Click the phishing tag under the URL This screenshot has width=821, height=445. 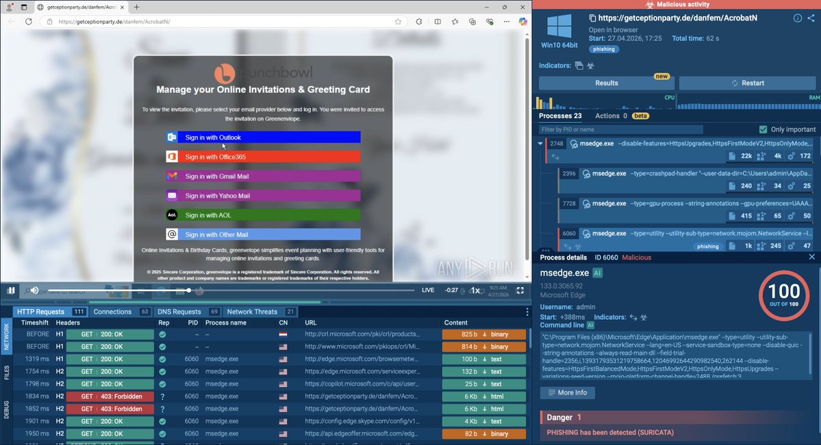point(604,49)
